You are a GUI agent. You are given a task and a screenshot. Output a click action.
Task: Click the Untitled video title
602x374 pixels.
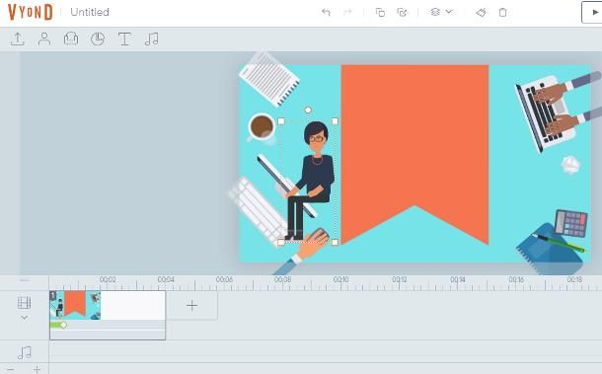click(x=90, y=12)
